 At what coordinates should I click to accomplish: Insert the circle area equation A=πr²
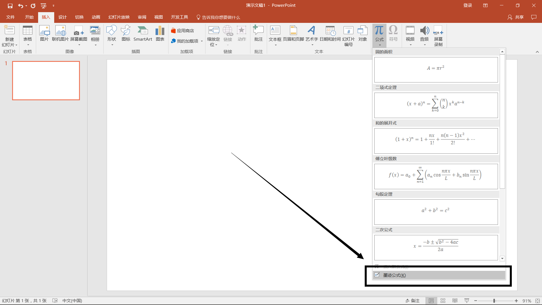(x=436, y=70)
